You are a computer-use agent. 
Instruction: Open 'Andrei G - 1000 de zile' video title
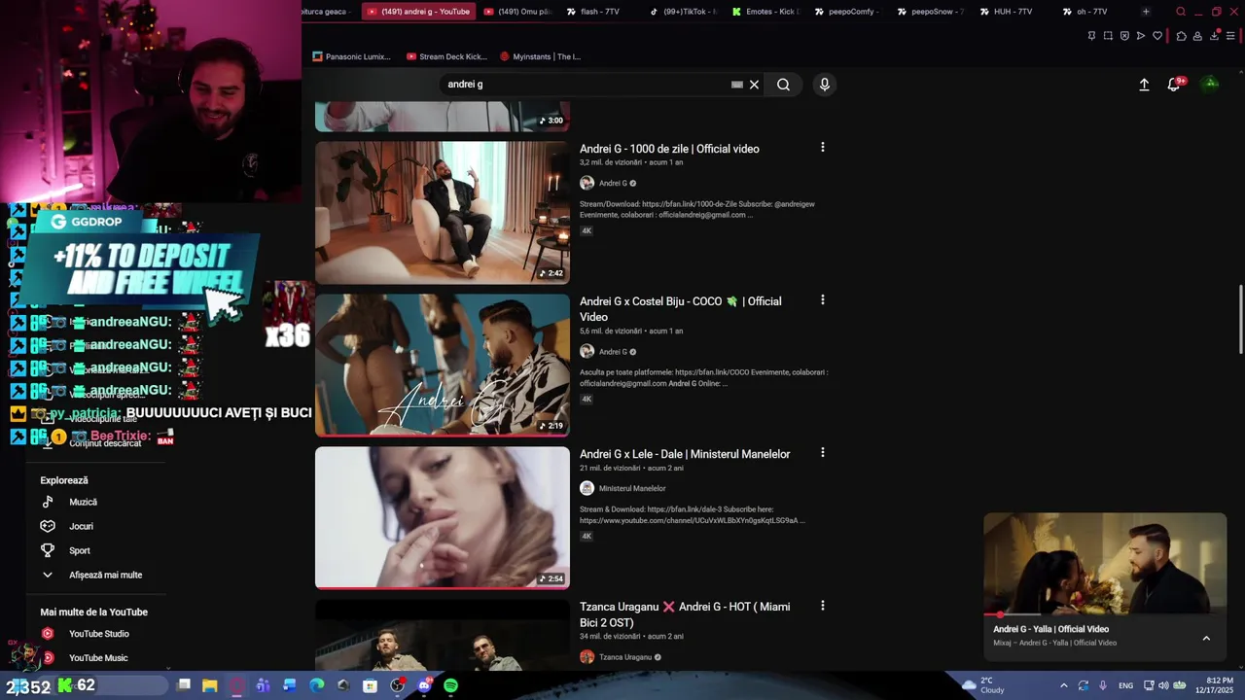tap(669, 149)
